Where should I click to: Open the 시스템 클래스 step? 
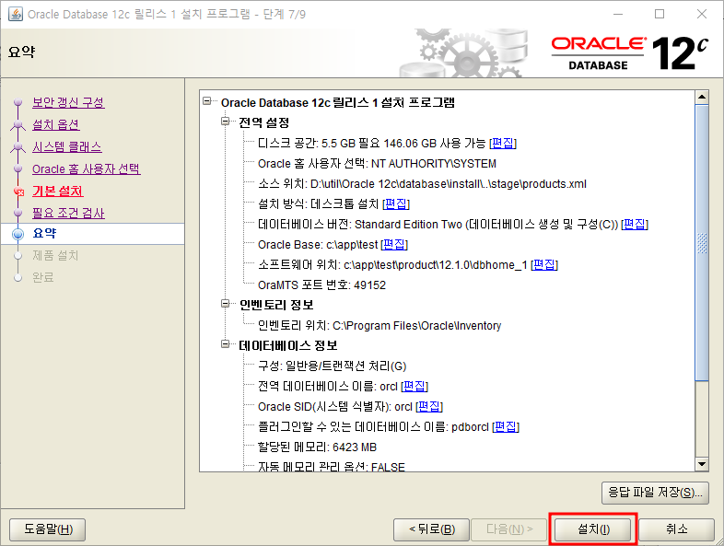[x=67, y=146]
